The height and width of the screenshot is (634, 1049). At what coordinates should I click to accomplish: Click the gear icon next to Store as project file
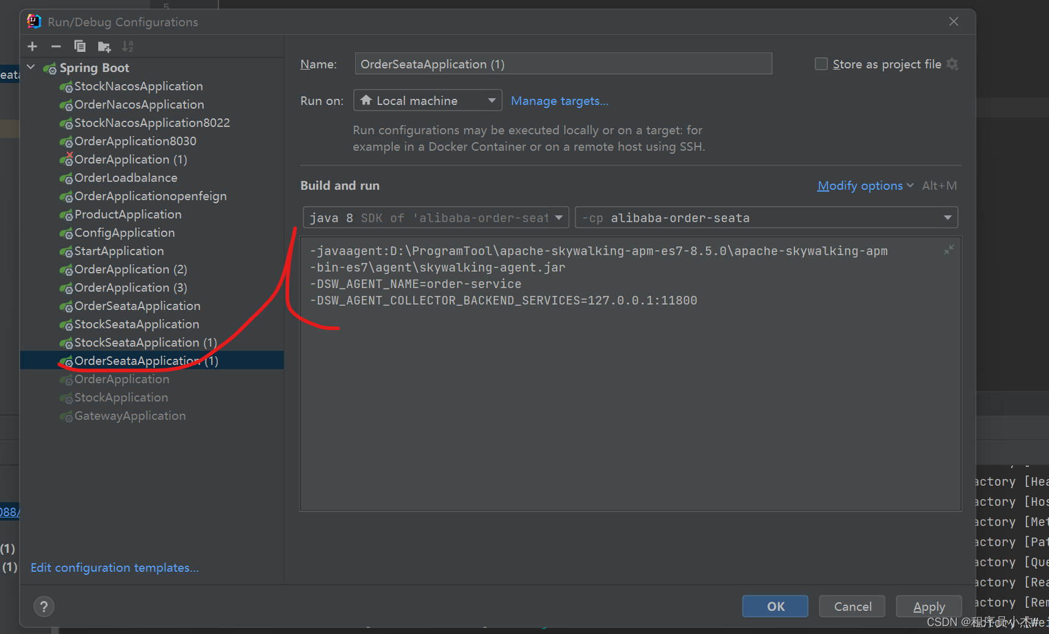pos(953,64)
